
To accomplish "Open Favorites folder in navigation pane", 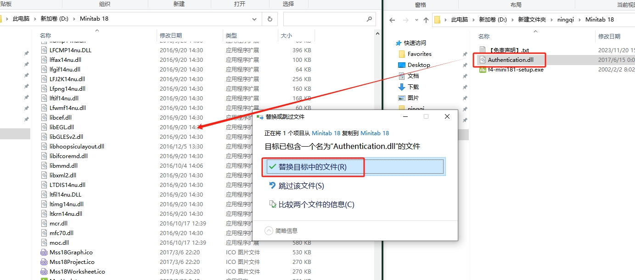I will click(419, 54).
